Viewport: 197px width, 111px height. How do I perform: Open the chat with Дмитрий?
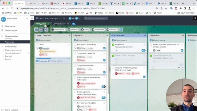point(8,56)
